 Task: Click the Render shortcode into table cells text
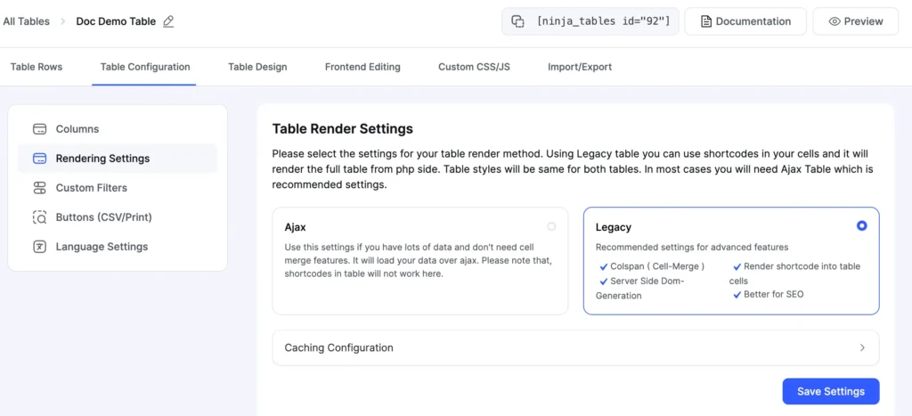pyautogui.click(x=794, y=273)
